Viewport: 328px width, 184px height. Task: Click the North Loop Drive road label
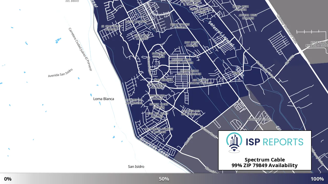tap(265, 69)
